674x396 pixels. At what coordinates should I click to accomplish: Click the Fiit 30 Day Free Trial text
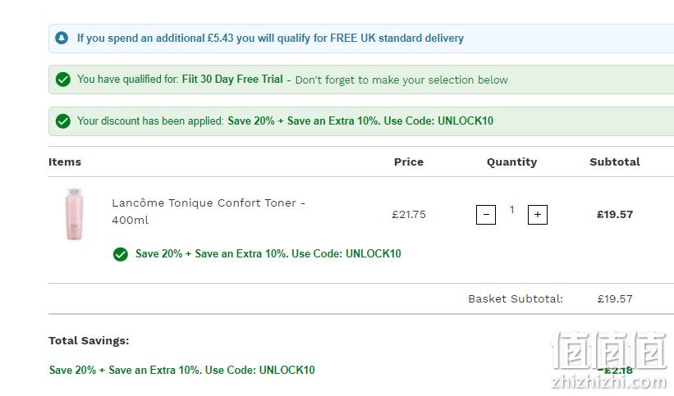(232, 79)
